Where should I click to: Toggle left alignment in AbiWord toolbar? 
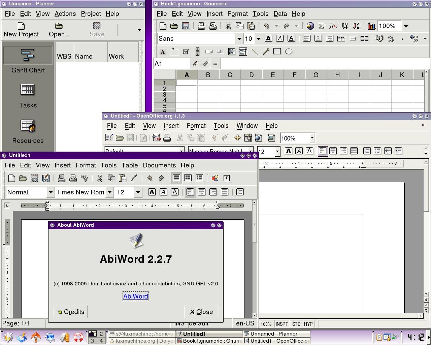190,192
